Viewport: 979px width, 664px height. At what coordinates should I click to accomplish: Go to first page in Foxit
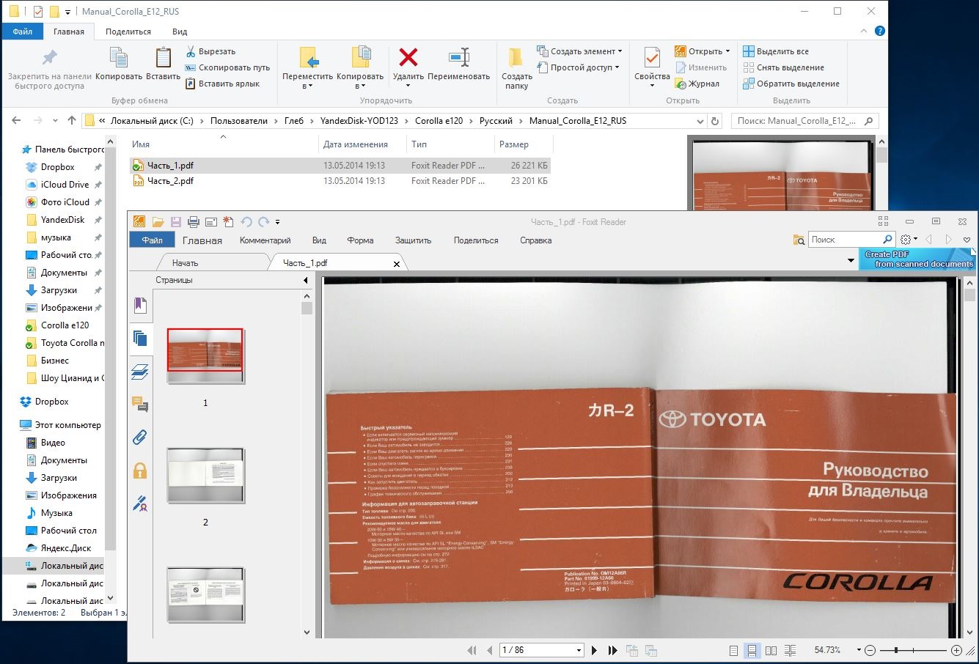click(472, 650)
